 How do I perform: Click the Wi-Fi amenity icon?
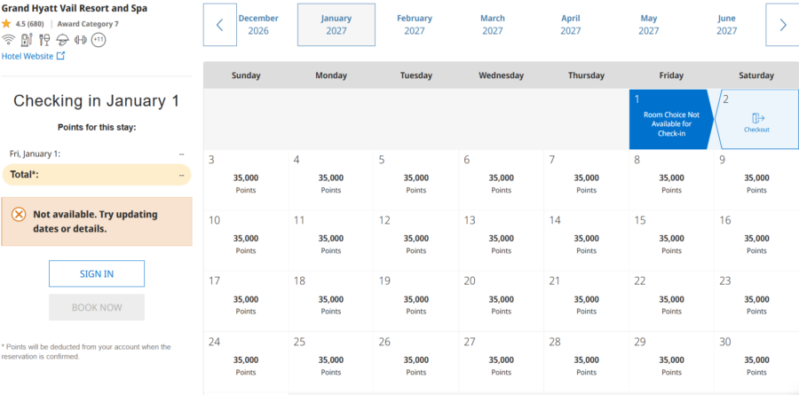[8, 40]
